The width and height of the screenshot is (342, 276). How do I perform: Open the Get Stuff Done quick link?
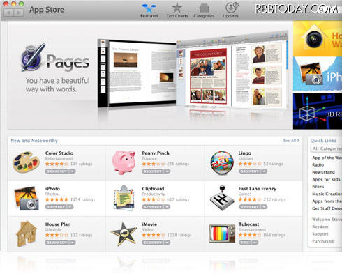pos(327,208)
